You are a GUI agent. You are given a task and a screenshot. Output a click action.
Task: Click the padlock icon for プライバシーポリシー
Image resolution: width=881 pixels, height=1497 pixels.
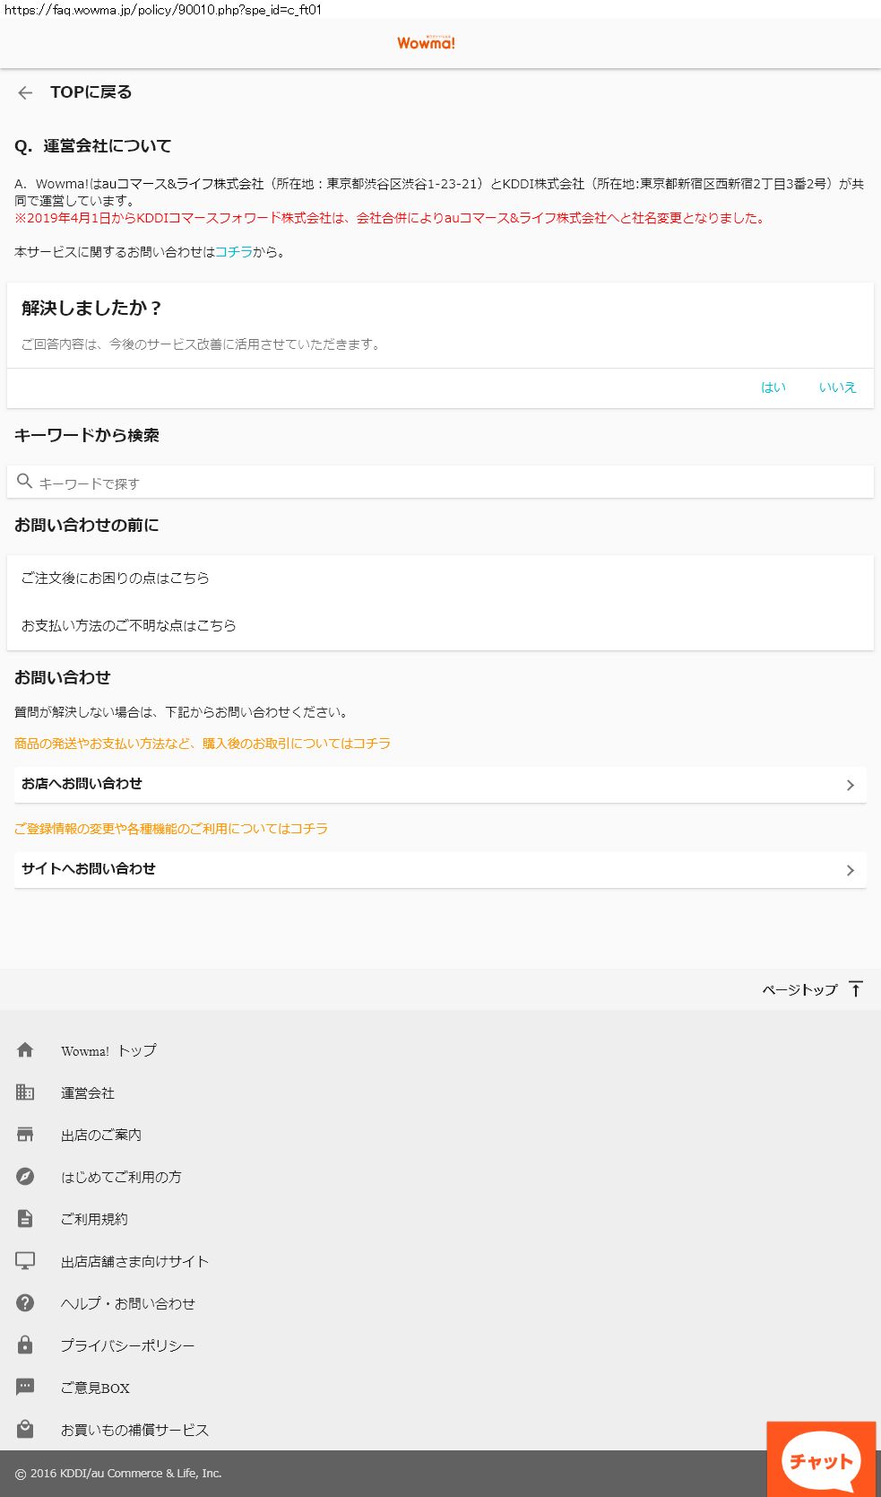pyautogui.click(x=25, y=1345)
